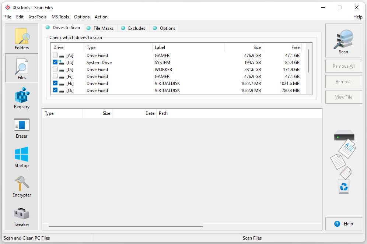Click the 1022.9 MB size value
Image resolution: width=367 pixels, height=244 pixels.
pyautogui.click(x=251, y=91)
